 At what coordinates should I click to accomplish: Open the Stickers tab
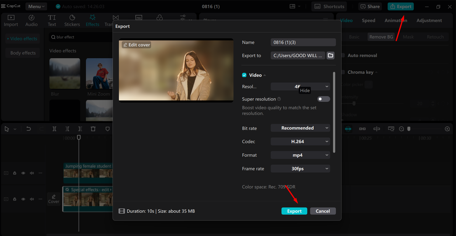click(x=72, y=21)
